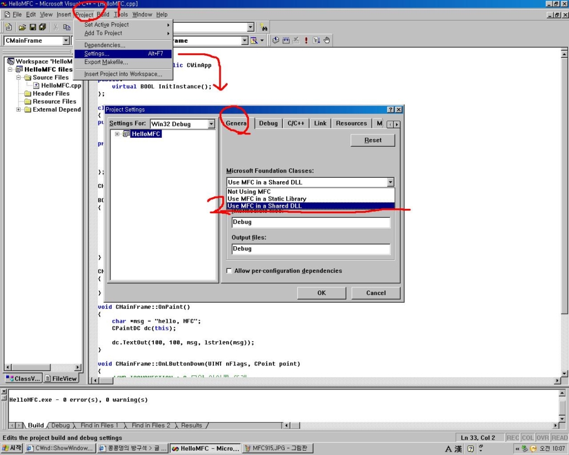Image resolution: width=569 pixels, height=455 pixels.
Task: Click the Header Files folder icon
Action: (x=28, y=94)
